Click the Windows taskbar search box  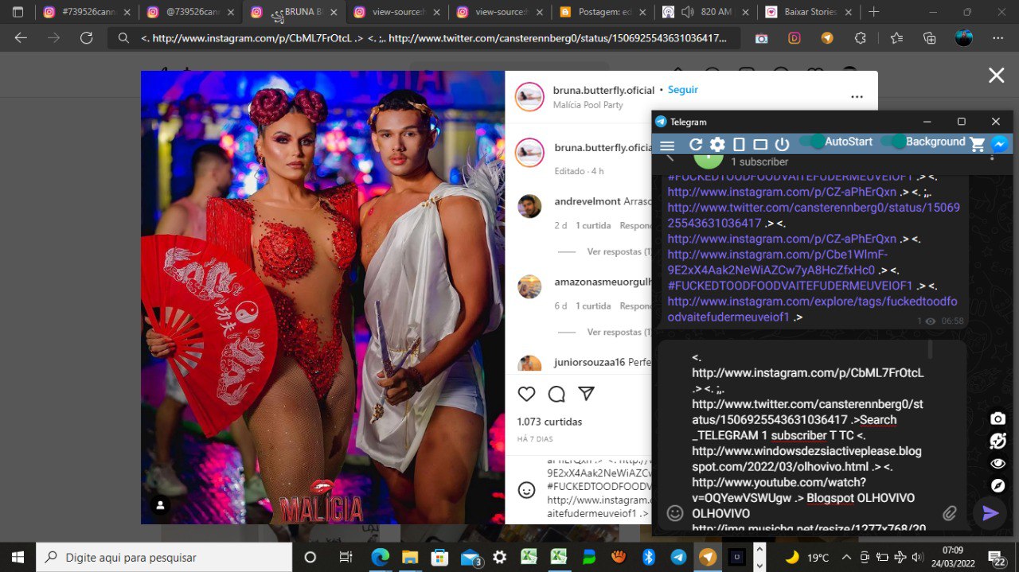(x=164, y=557)
